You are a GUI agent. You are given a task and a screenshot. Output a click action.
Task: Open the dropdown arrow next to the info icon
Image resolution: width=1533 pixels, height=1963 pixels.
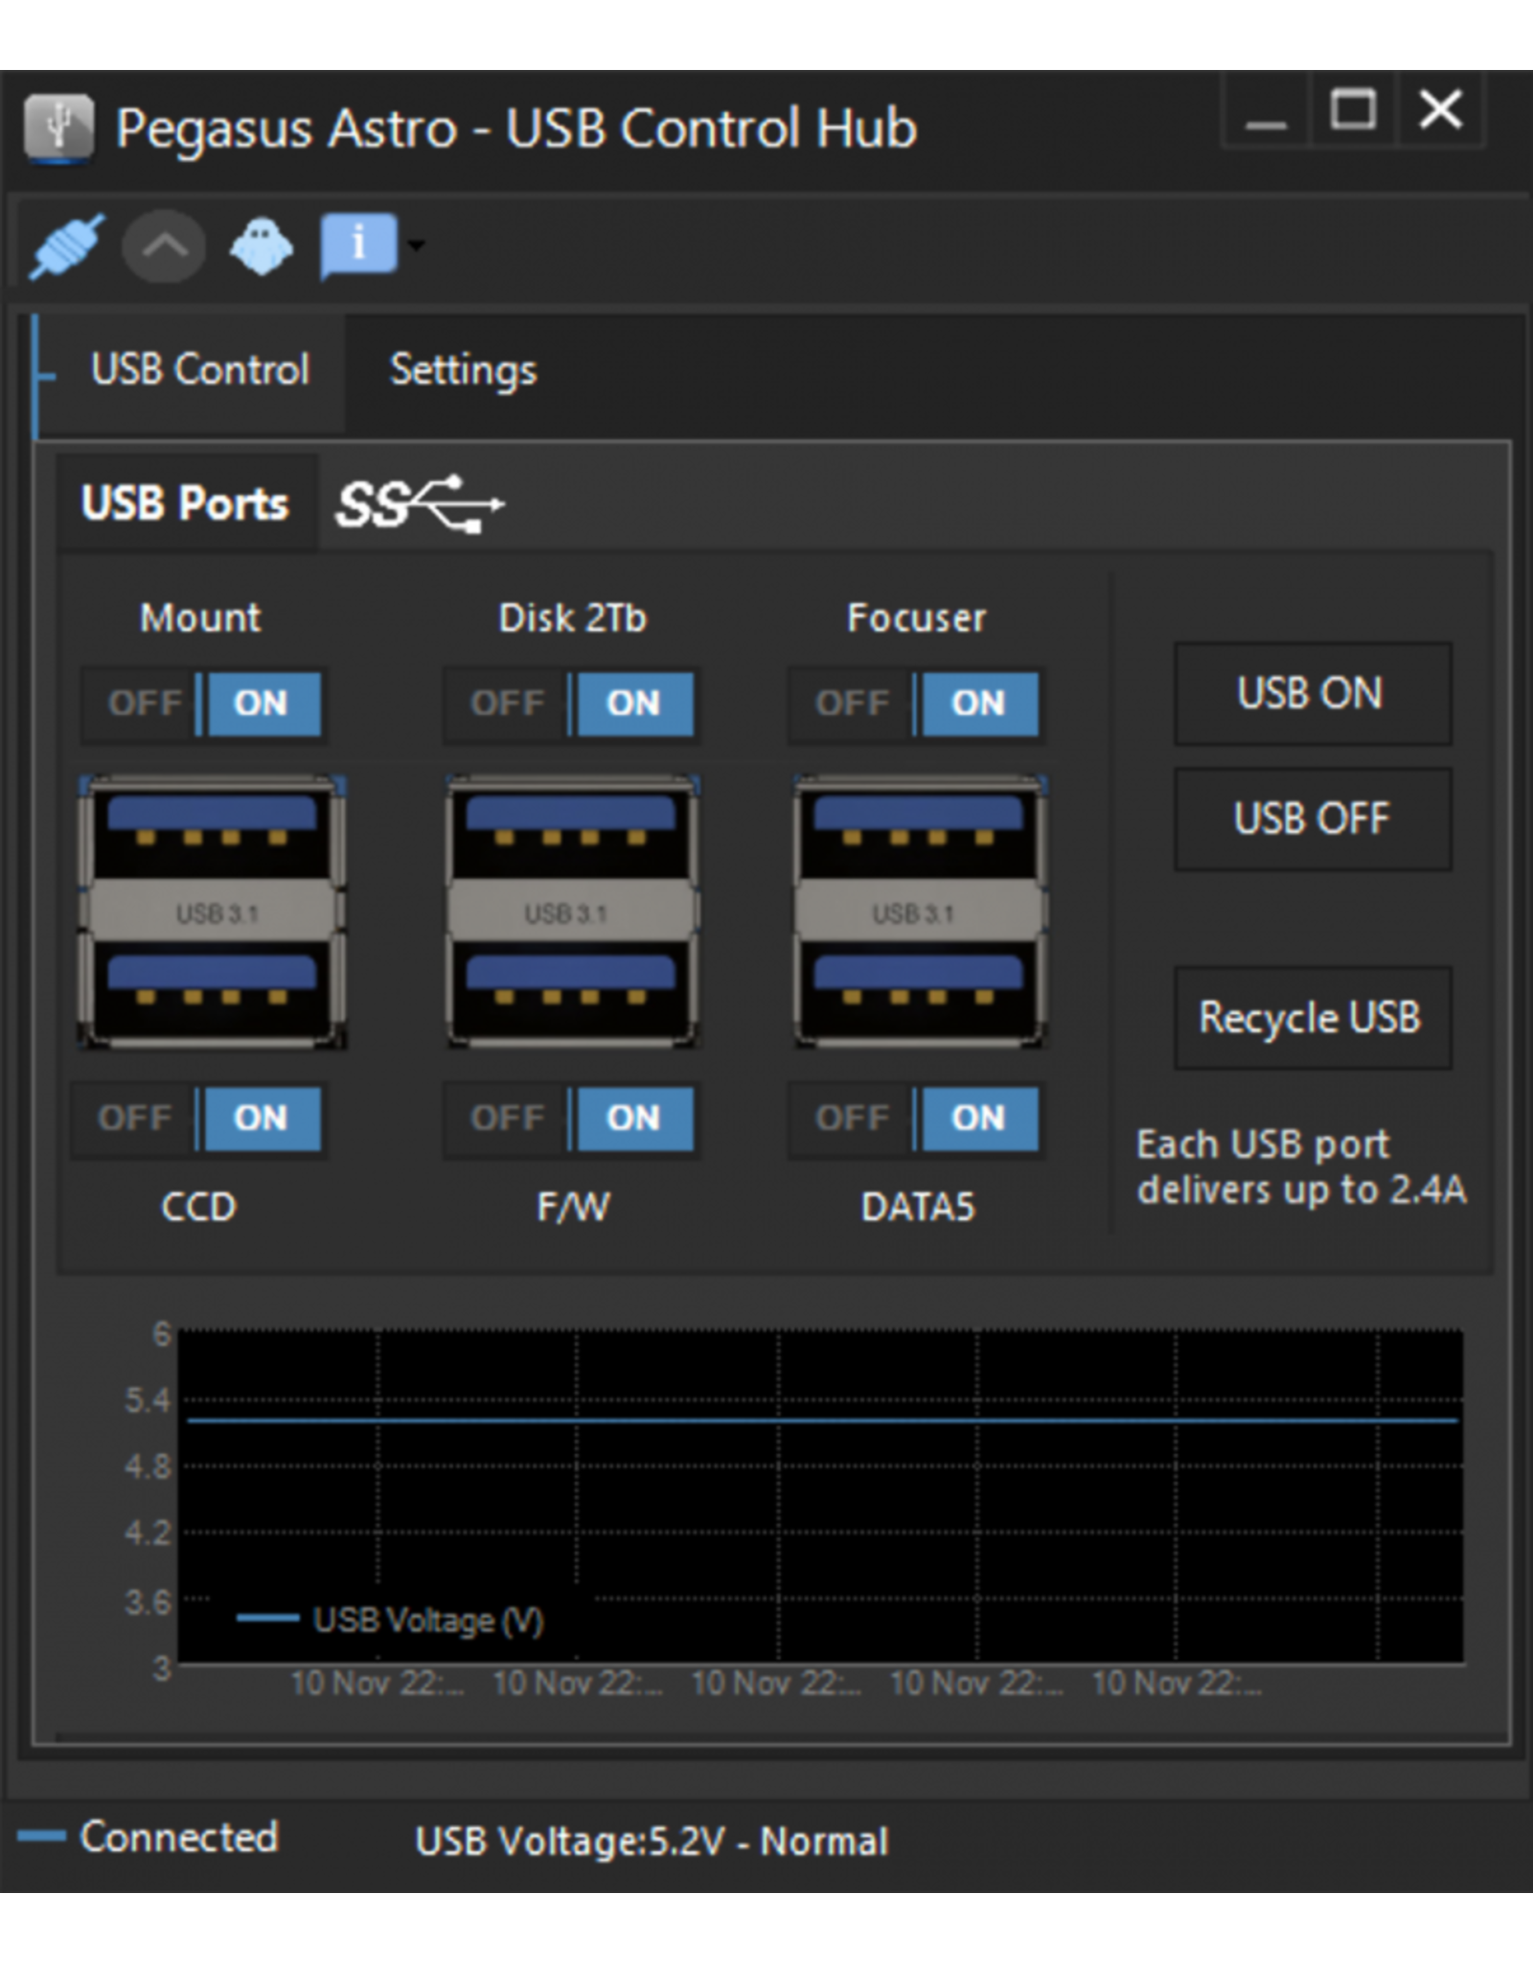(x=416, y=247)
